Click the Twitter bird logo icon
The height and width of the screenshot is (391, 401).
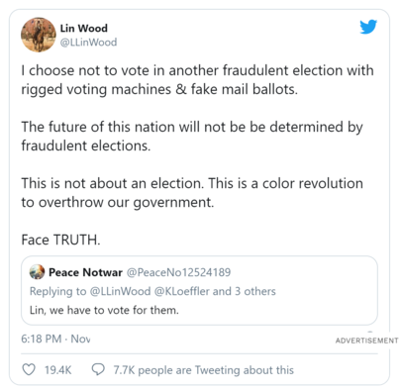[368, 27]
